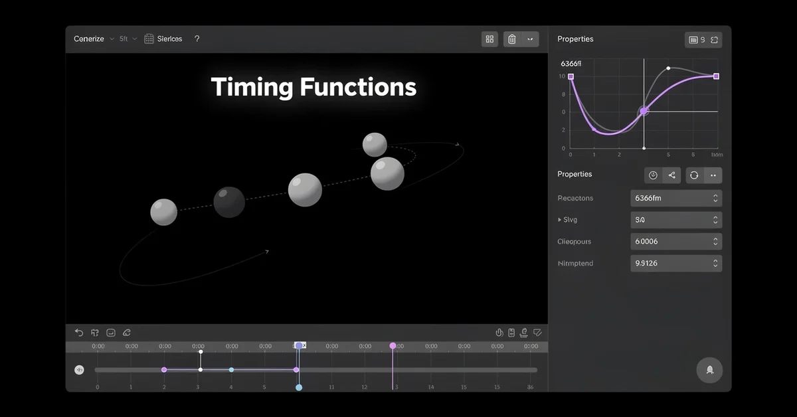Screen dimensions: 797x417
Task: Click the Pecactons 6366fm stepper arrows
Action: coord(715,198)
